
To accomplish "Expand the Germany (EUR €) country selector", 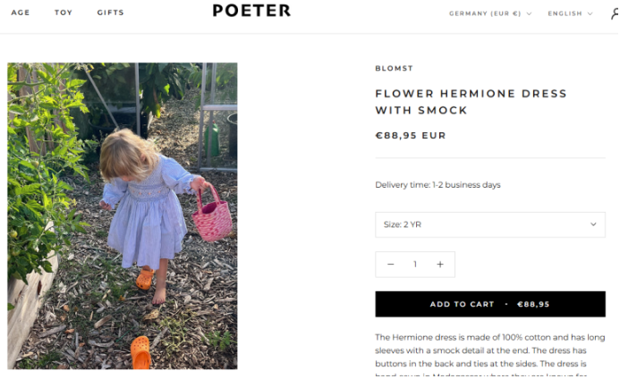I will pos(490,13).
